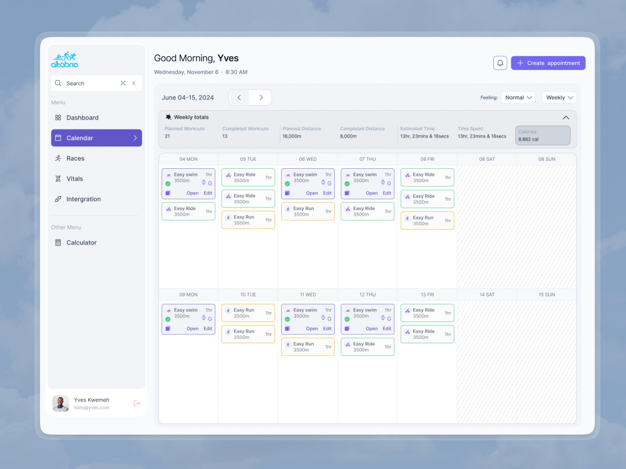The height and width of the screenshot is (469, 626).
Task: Click the DNA icon beside Vitals
Action: [58, 179]
